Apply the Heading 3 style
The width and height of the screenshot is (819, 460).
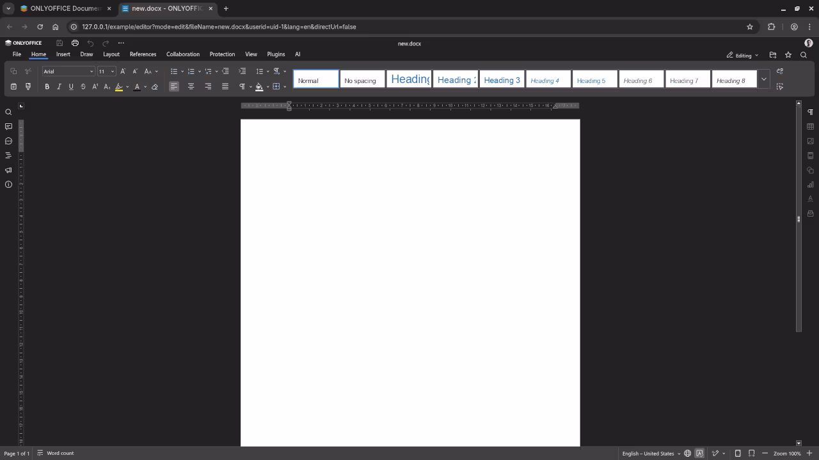(502, 80)
